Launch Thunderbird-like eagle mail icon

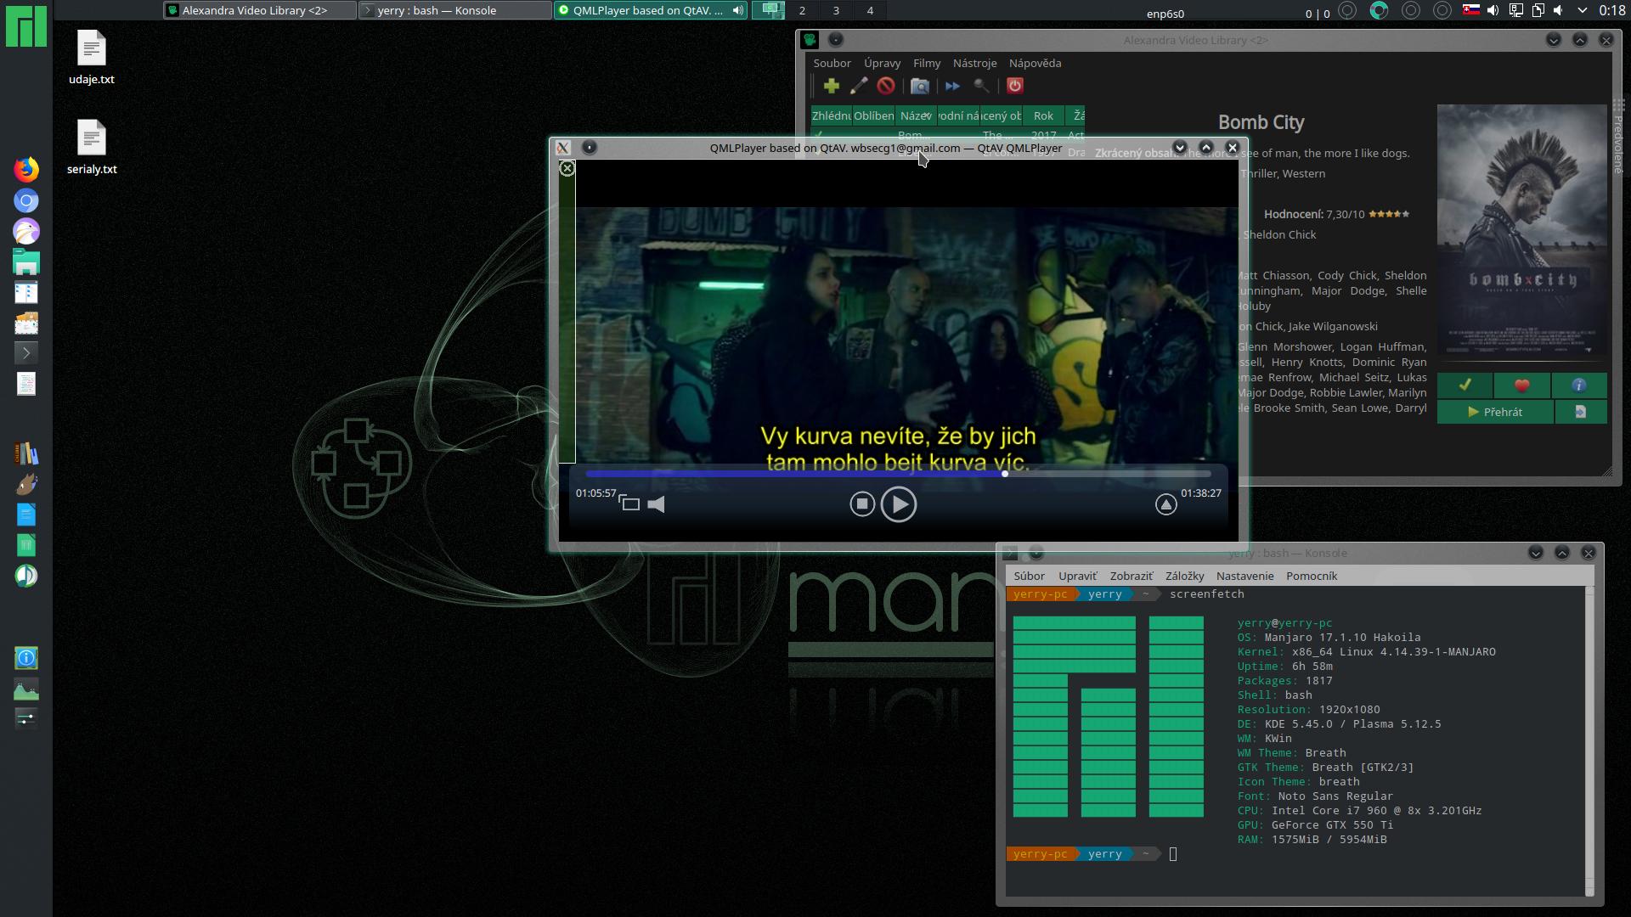26,232
